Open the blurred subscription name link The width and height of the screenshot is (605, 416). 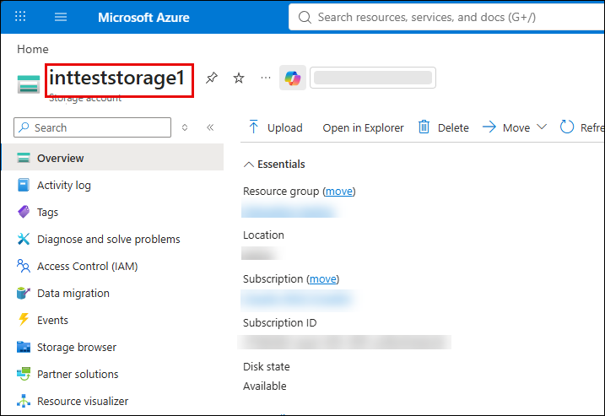[x=297, y=300]
